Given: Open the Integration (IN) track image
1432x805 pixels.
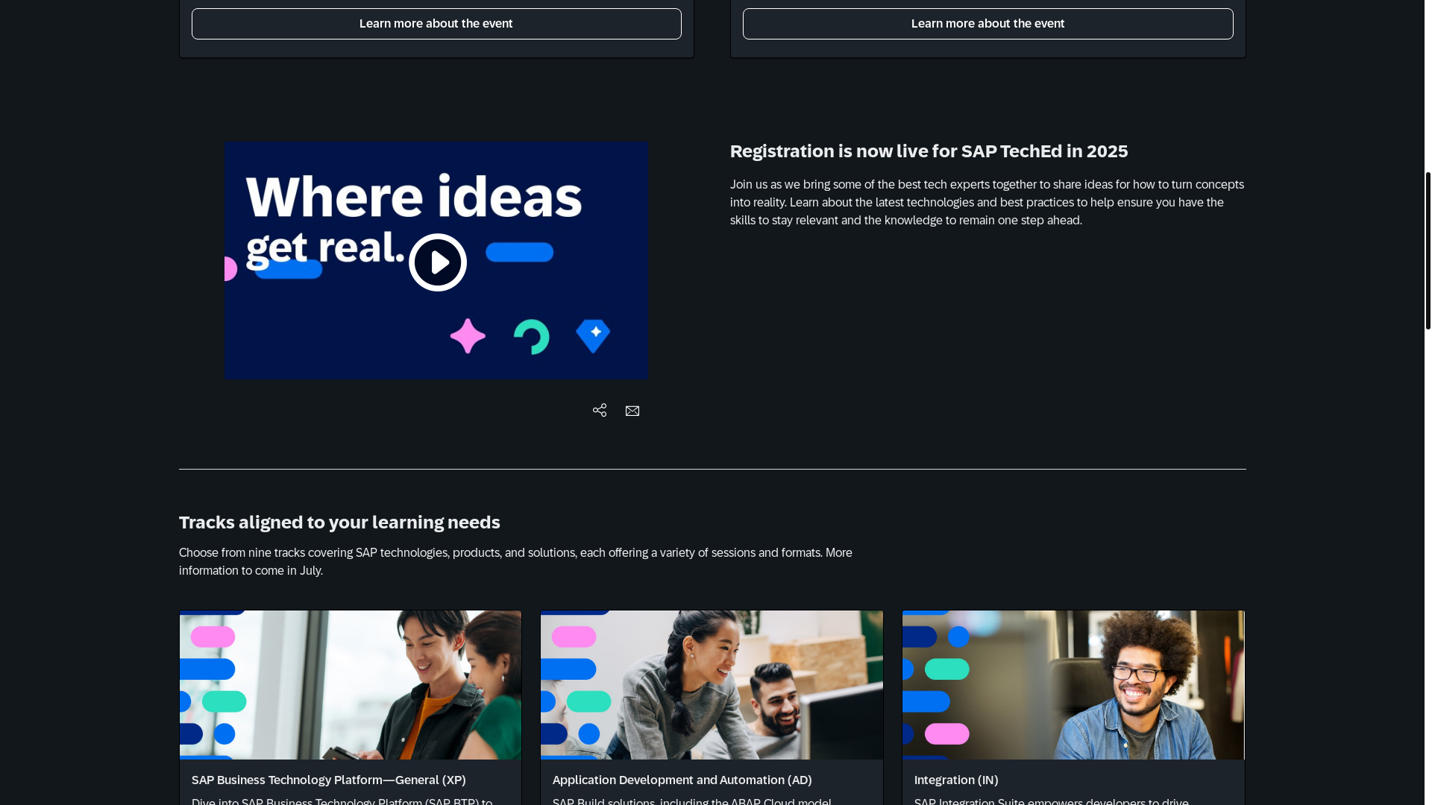Looking at the screenshot, I should click(x=1073, y=685).
